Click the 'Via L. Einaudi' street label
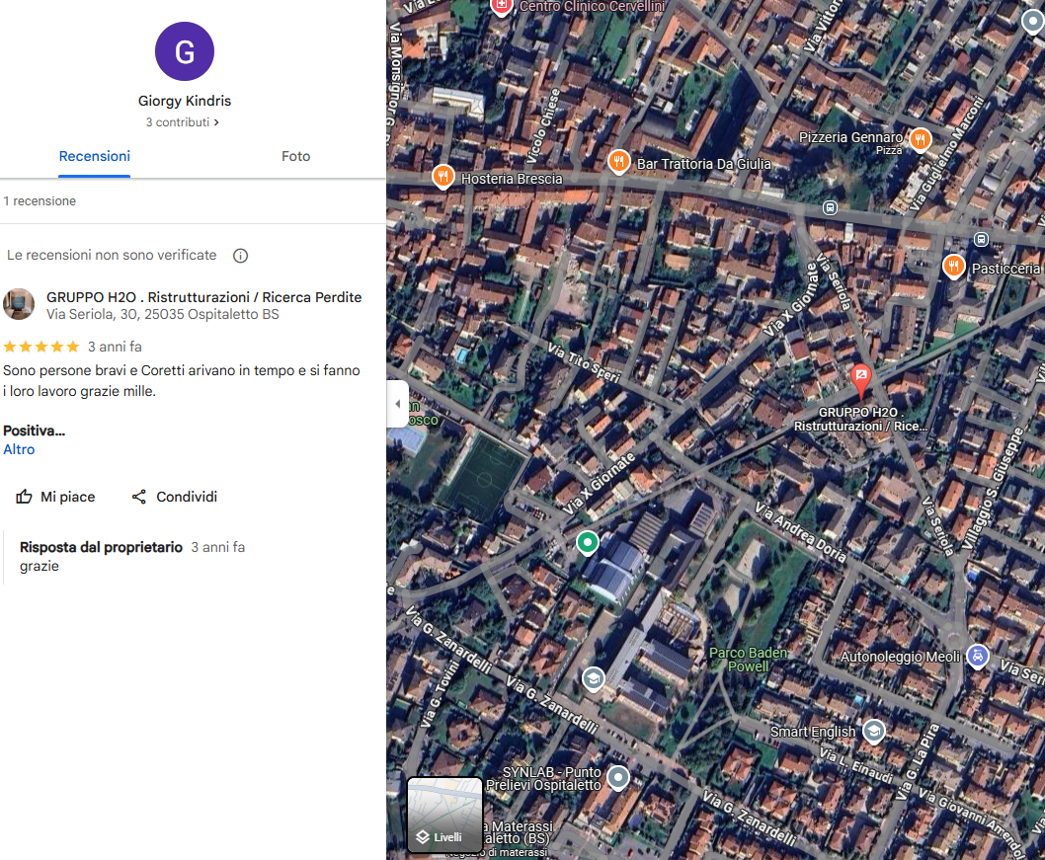This screenshot has width=1045, height=860. coord(856,765)
